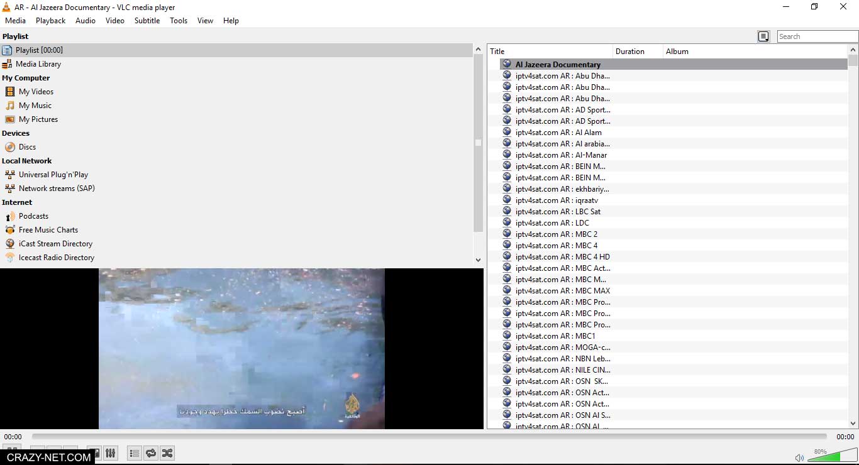Toggle loop playback mode
859x465 pixels.
pyautogui.click(x=151, y=453)
